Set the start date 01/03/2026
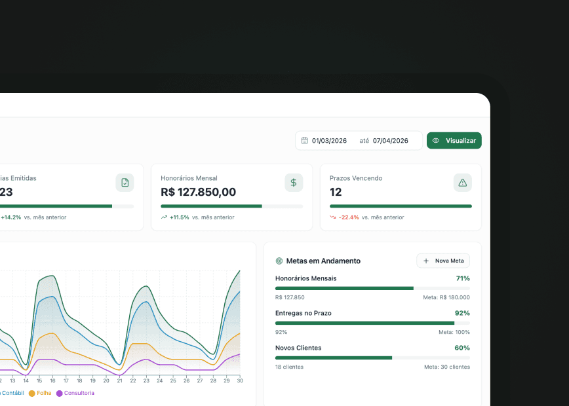Viewport: 569px width, 406px height. (329, 141)
